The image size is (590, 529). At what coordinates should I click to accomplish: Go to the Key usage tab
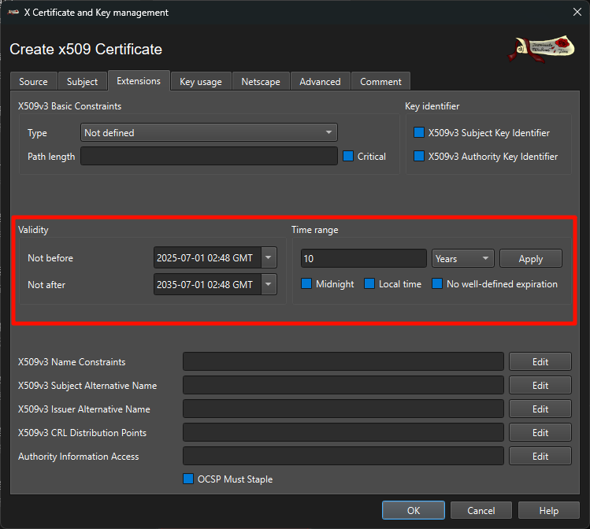point(201,82)
